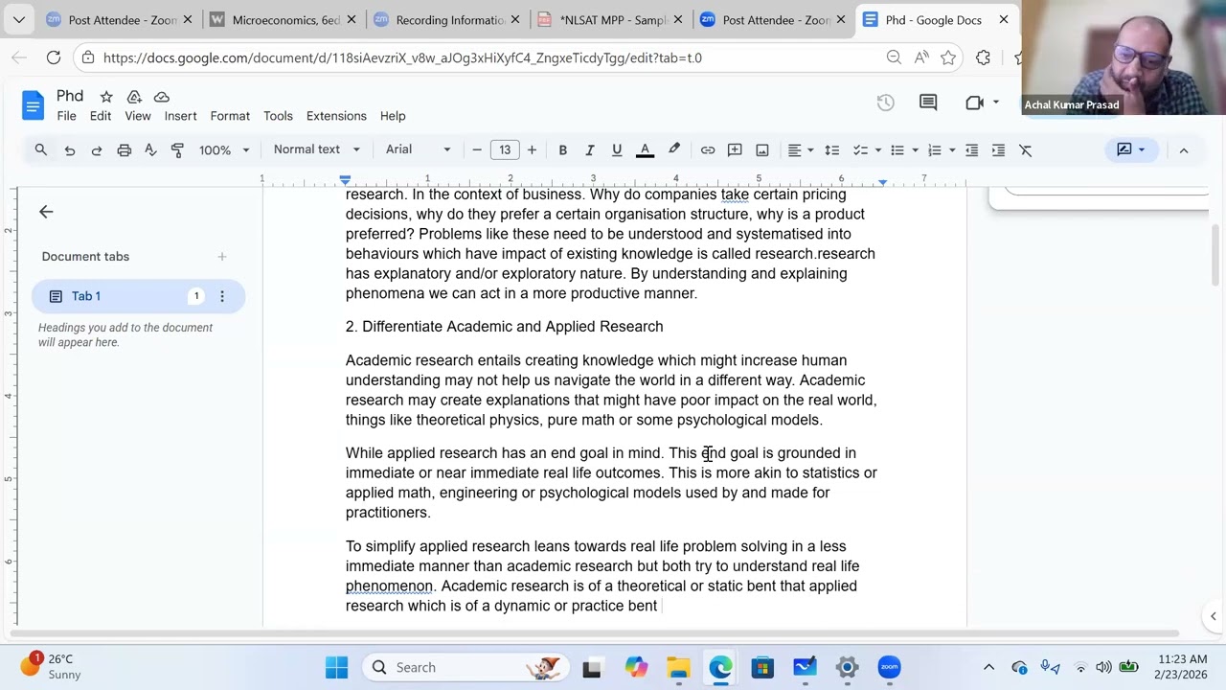The image size is (1226, 690).
Task: Open the 100% zoom dropdown
Action: pyautogui.click(x=224, y=149)
